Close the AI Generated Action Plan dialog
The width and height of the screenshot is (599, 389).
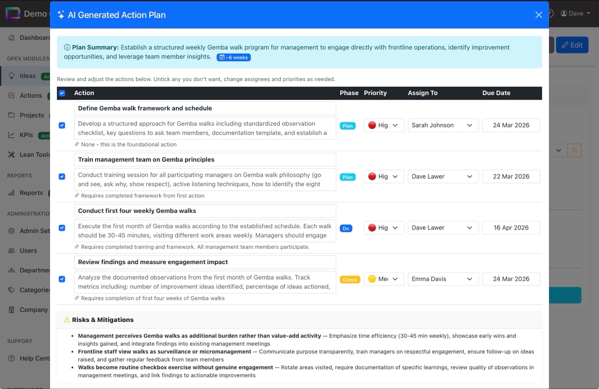[539, 14]
